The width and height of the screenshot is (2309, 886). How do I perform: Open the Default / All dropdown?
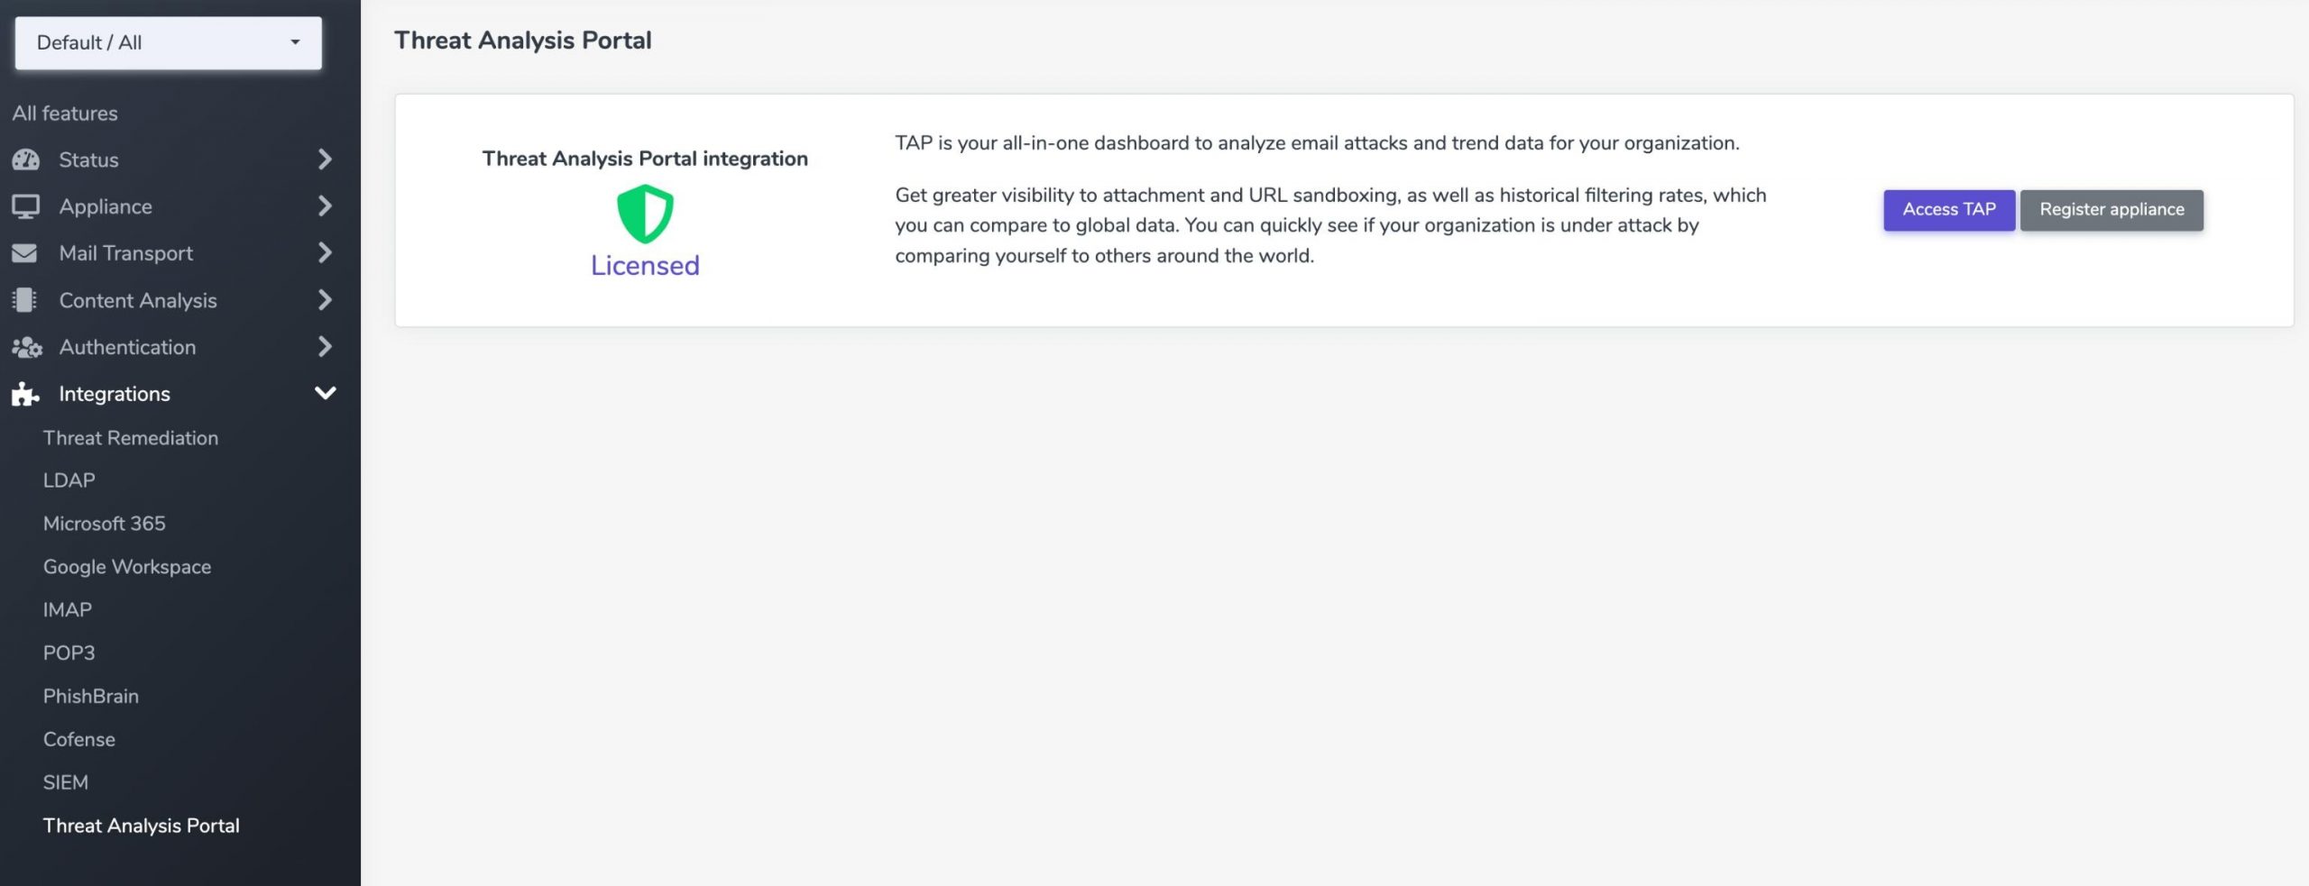click(x=169, y=42)
